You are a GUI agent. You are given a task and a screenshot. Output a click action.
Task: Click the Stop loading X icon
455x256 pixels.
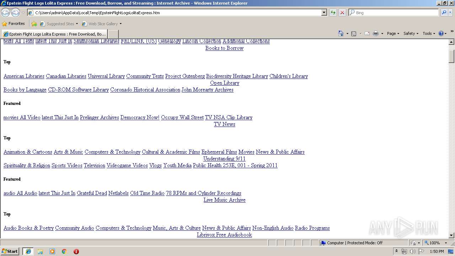tap(342, 12)
